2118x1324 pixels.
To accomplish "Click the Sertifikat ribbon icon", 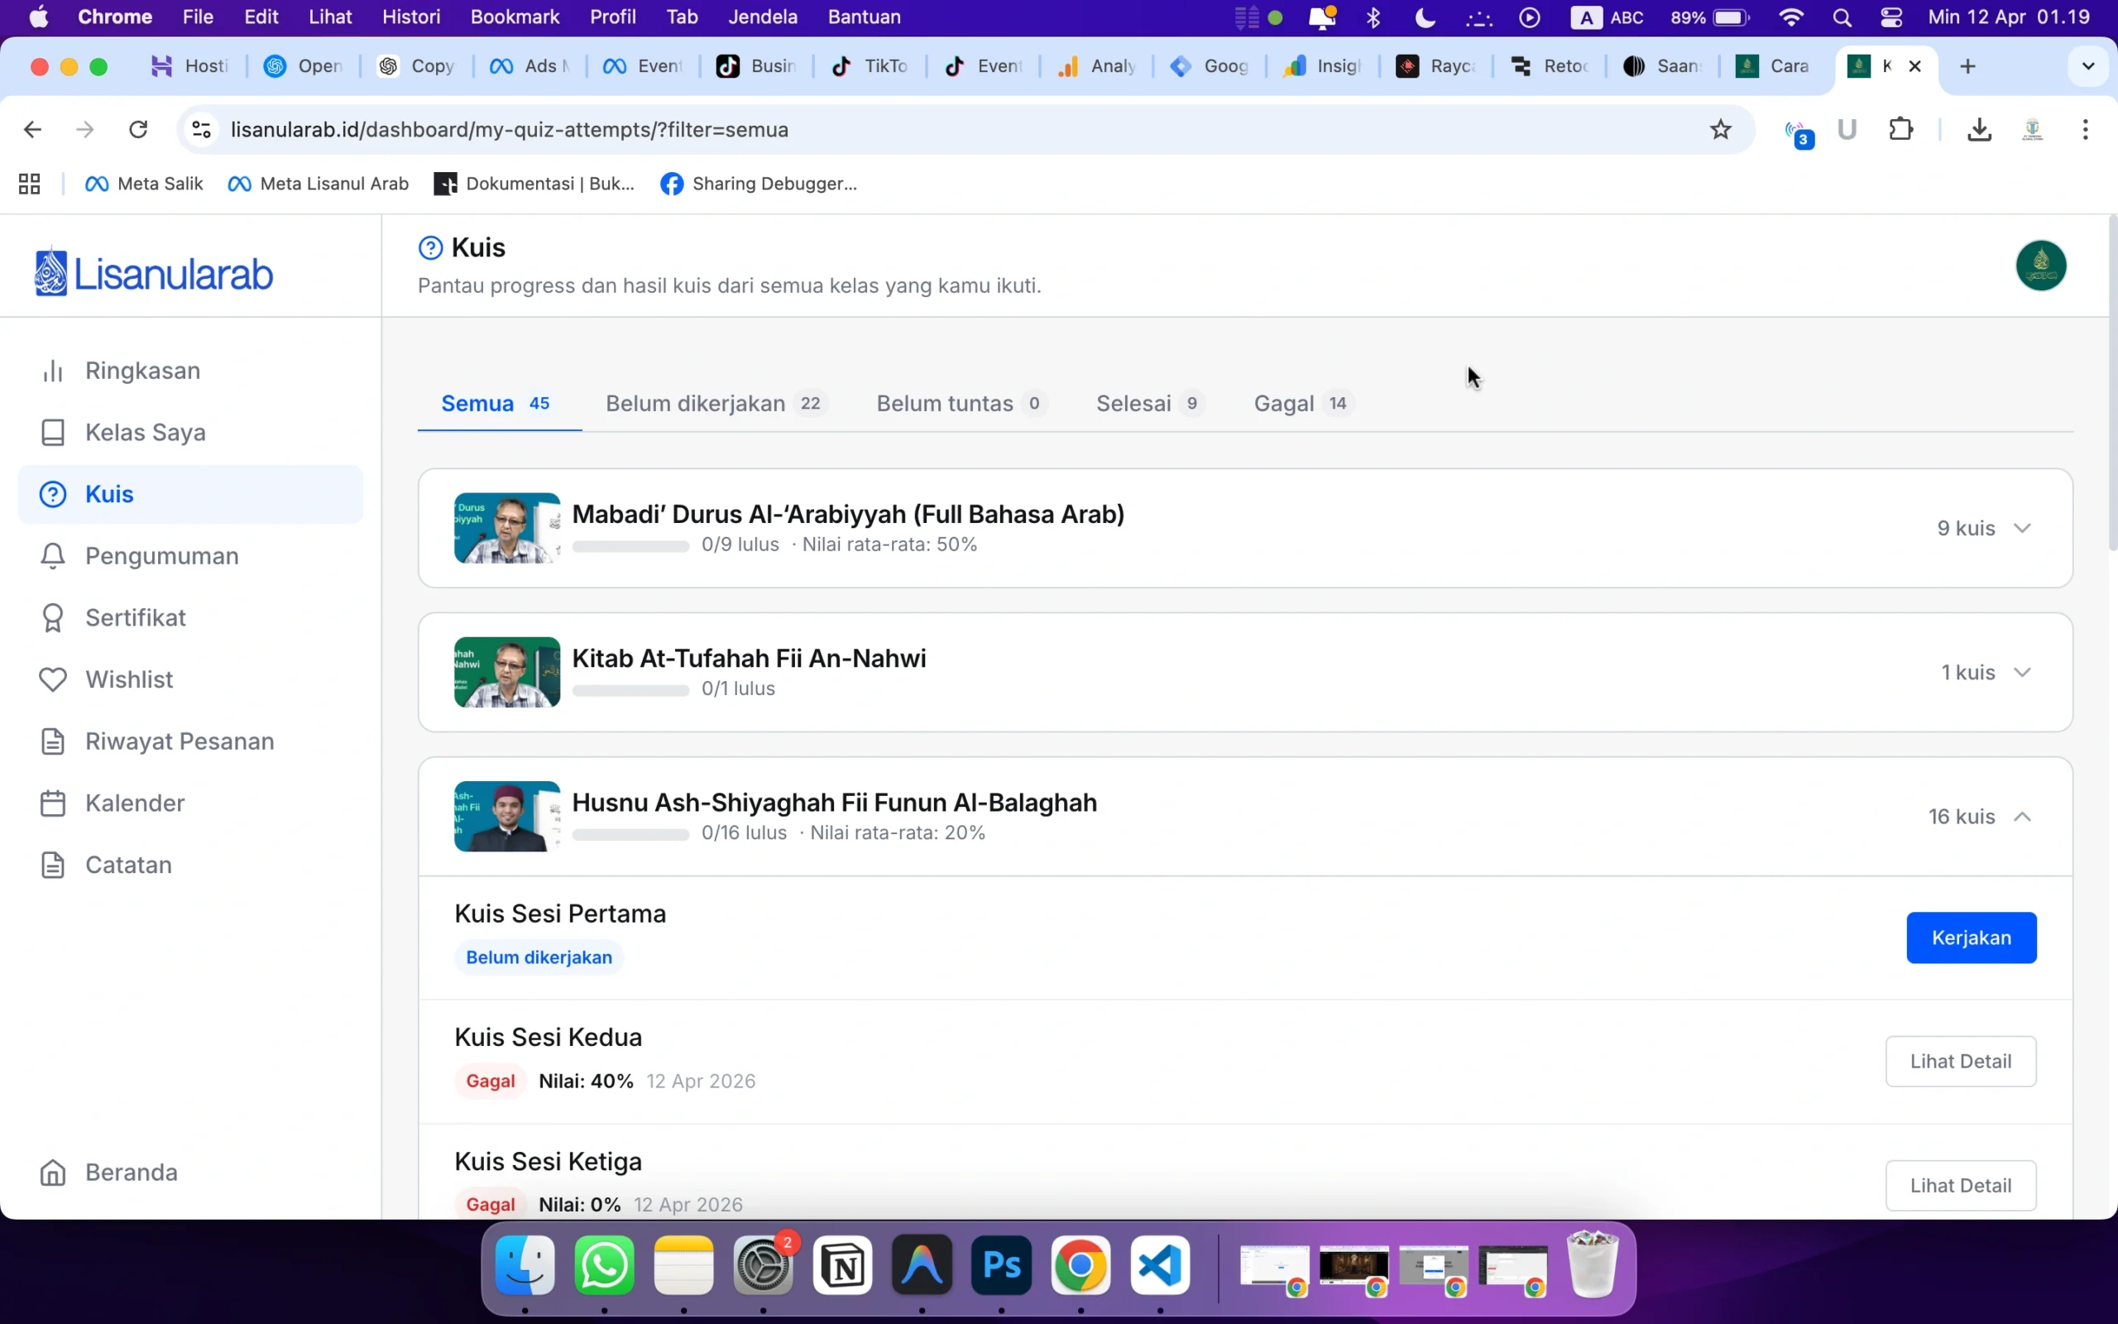I will [52, 617].
